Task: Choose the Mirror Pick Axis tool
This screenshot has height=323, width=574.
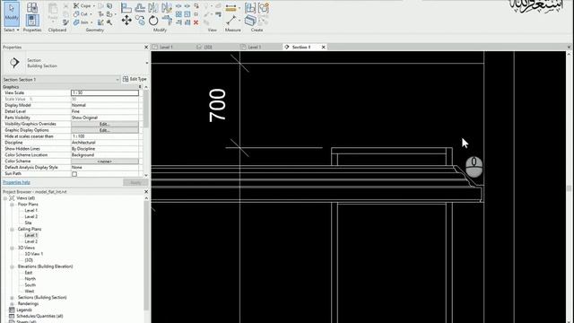Action: (153, 7)
